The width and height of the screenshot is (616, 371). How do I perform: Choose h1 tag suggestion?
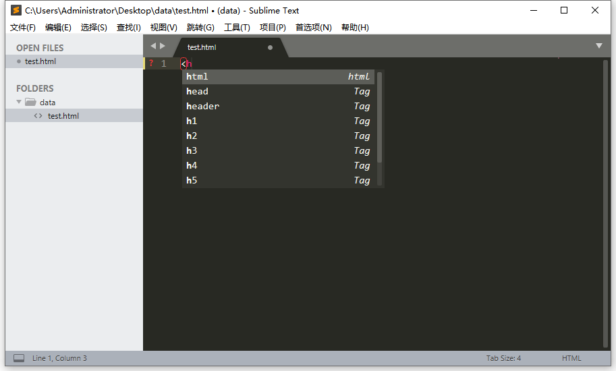pyautogui.click(x=278, y=121)
